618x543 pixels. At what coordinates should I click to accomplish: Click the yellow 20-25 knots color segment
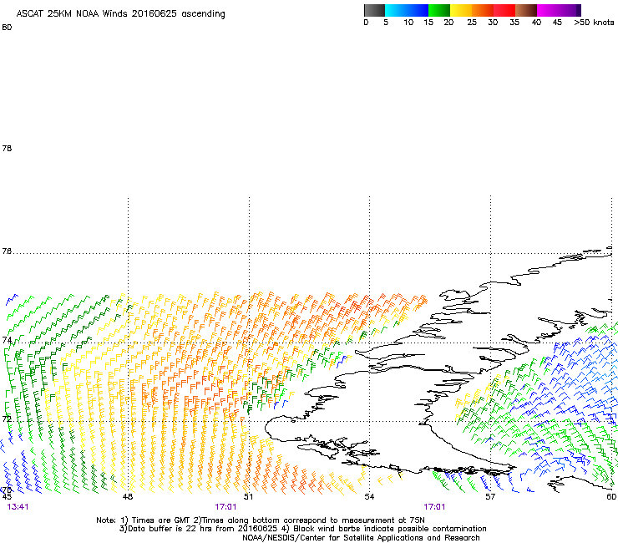point(461,10)
